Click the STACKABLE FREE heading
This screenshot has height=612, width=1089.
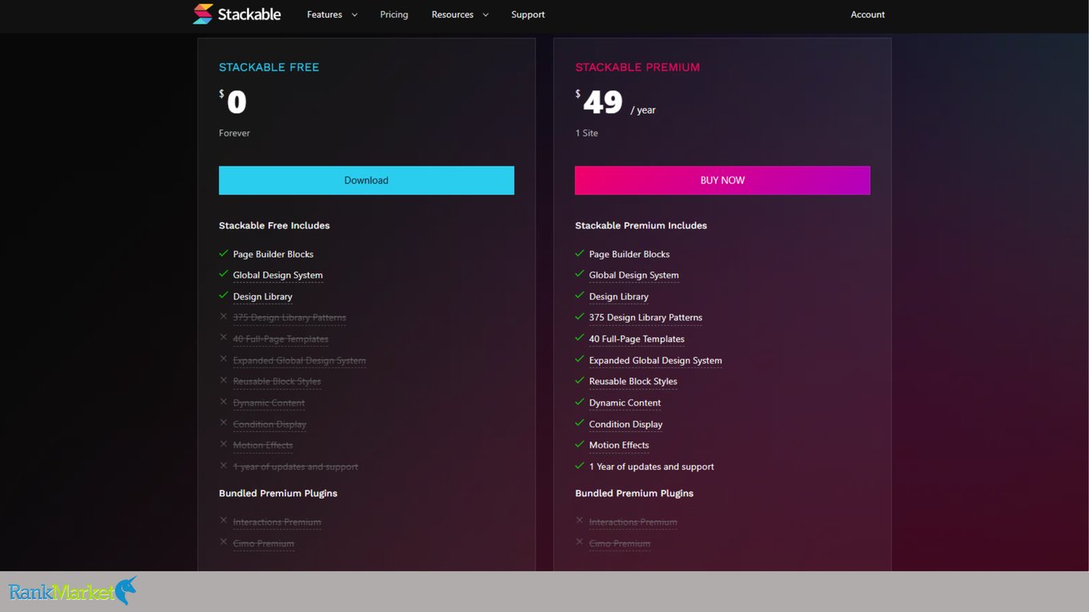[x=269, y=67]
